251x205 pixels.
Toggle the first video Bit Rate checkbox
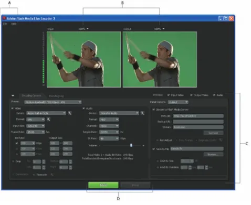(17, 143)
